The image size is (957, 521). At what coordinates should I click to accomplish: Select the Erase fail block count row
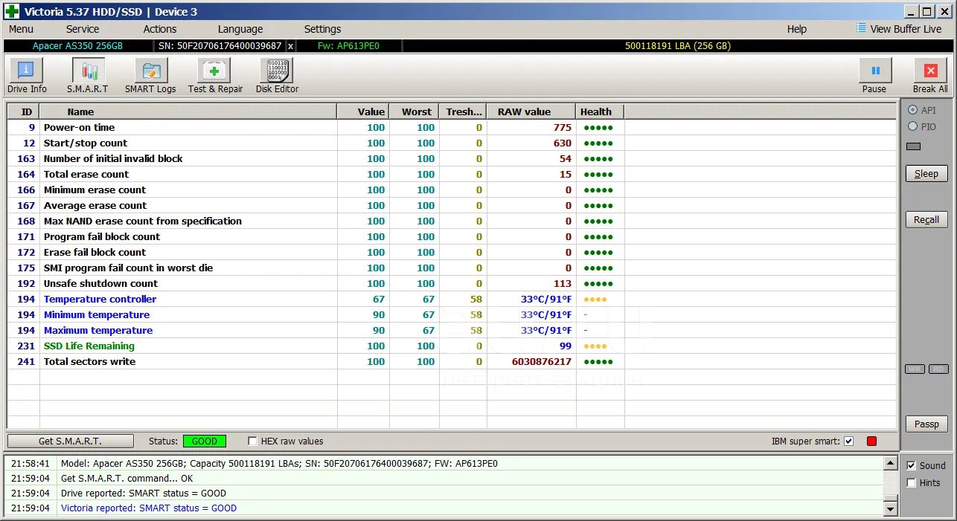[452, 252]
